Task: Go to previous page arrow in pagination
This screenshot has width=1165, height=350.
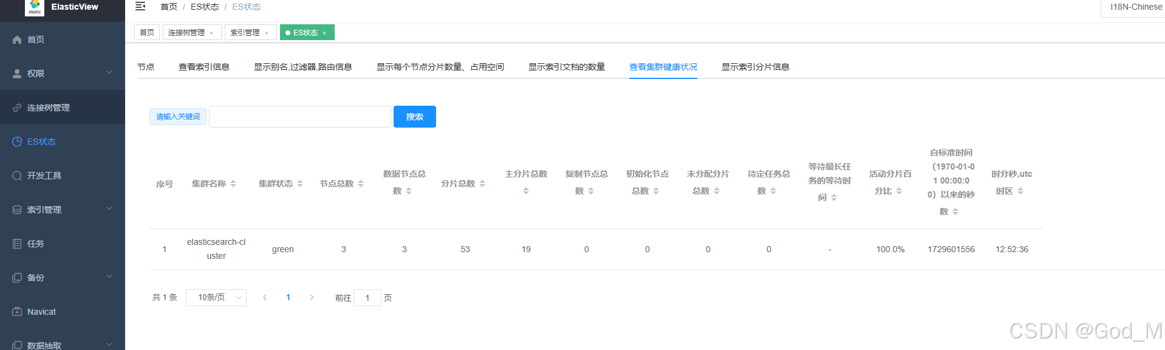Action: 265,297
